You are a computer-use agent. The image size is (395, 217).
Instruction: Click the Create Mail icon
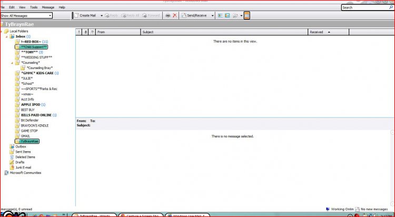point(84,16)
